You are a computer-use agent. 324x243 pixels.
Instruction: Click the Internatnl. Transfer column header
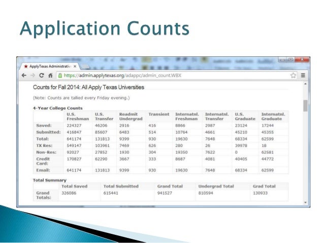(217, 117)
